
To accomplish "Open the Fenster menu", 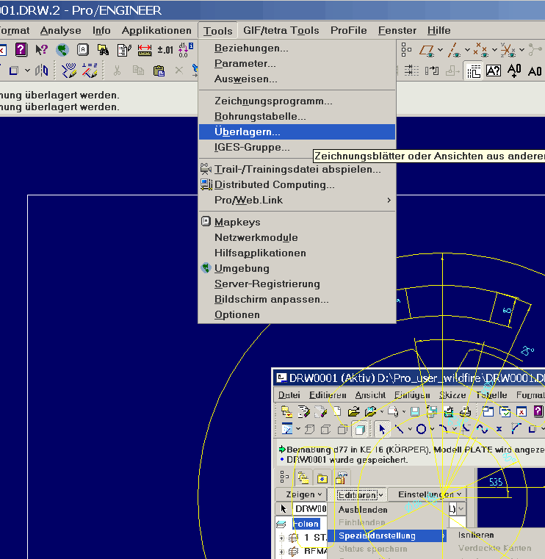I will [x=397, y=31].
